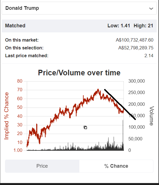Click the Volume axis label
This screenshot has width=159, height=185.
coord(152,116)
